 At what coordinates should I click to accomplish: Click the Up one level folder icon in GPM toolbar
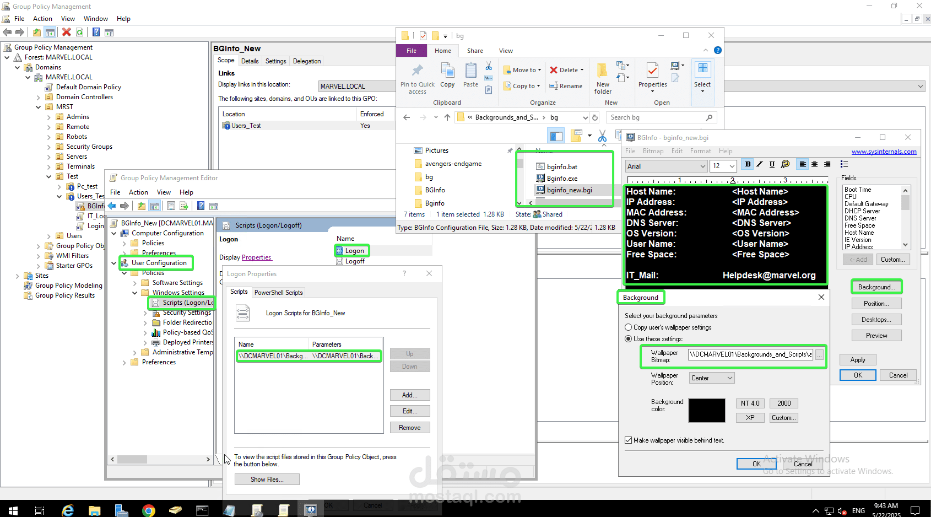pyautogui.click(x=36, y=33)
